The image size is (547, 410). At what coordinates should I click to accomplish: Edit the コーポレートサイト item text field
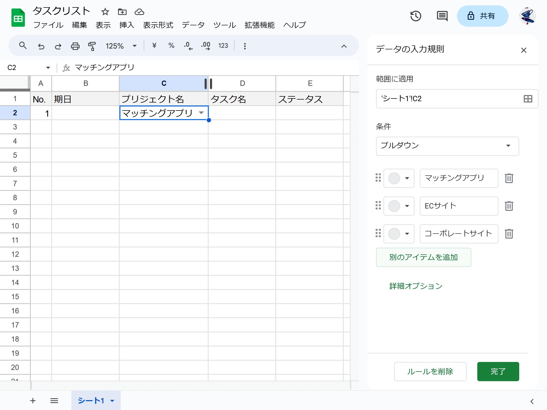459,234
